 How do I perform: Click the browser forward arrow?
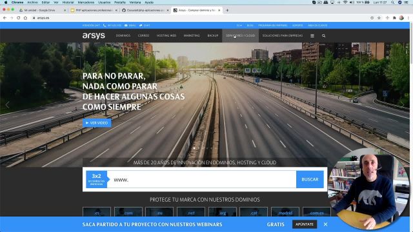coord(12,18)
